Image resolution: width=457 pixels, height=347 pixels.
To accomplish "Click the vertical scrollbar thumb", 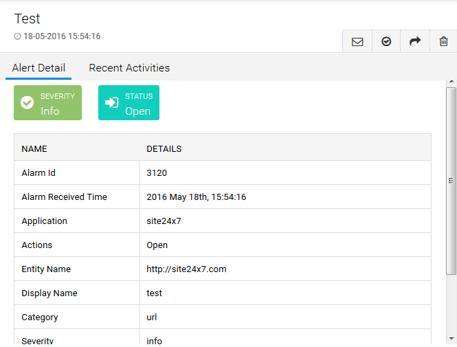I will 451,180.
